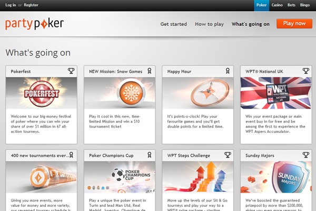Open the Pokerfest card title
Viewport: 316px width, 211px height.
tap(21, 72)
